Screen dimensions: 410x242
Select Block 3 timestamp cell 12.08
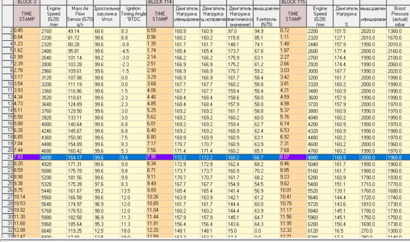(26, 230)
